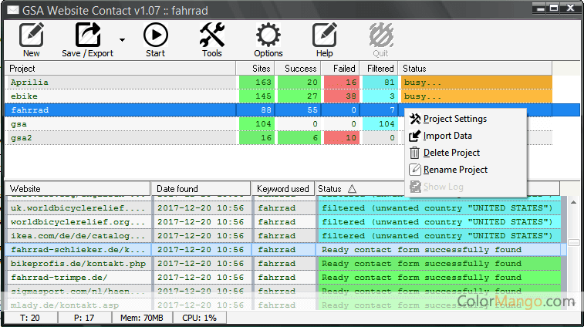The height and width of the screenshot is (327, 584).
Task: Click the app envelope icon in title bar
Action: (13, 10)
